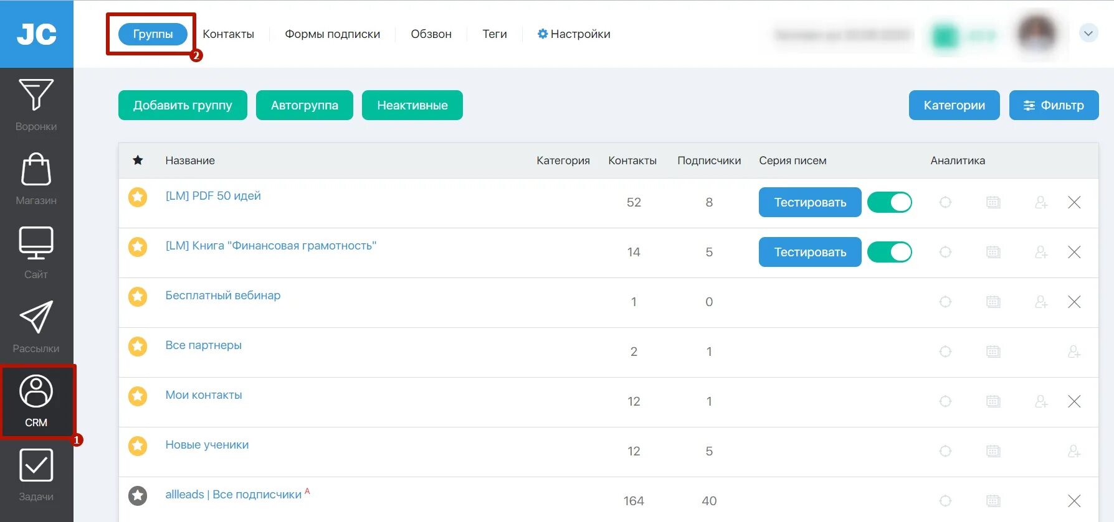Open group link allleads | Все подписчики

coord(234,494)
